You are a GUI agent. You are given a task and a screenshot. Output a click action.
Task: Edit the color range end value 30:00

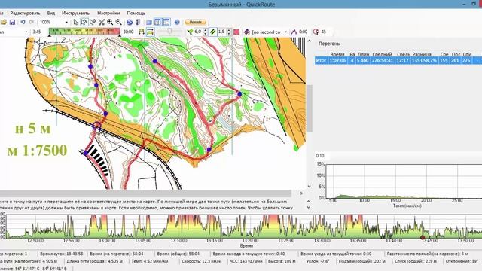pos(128,32)
